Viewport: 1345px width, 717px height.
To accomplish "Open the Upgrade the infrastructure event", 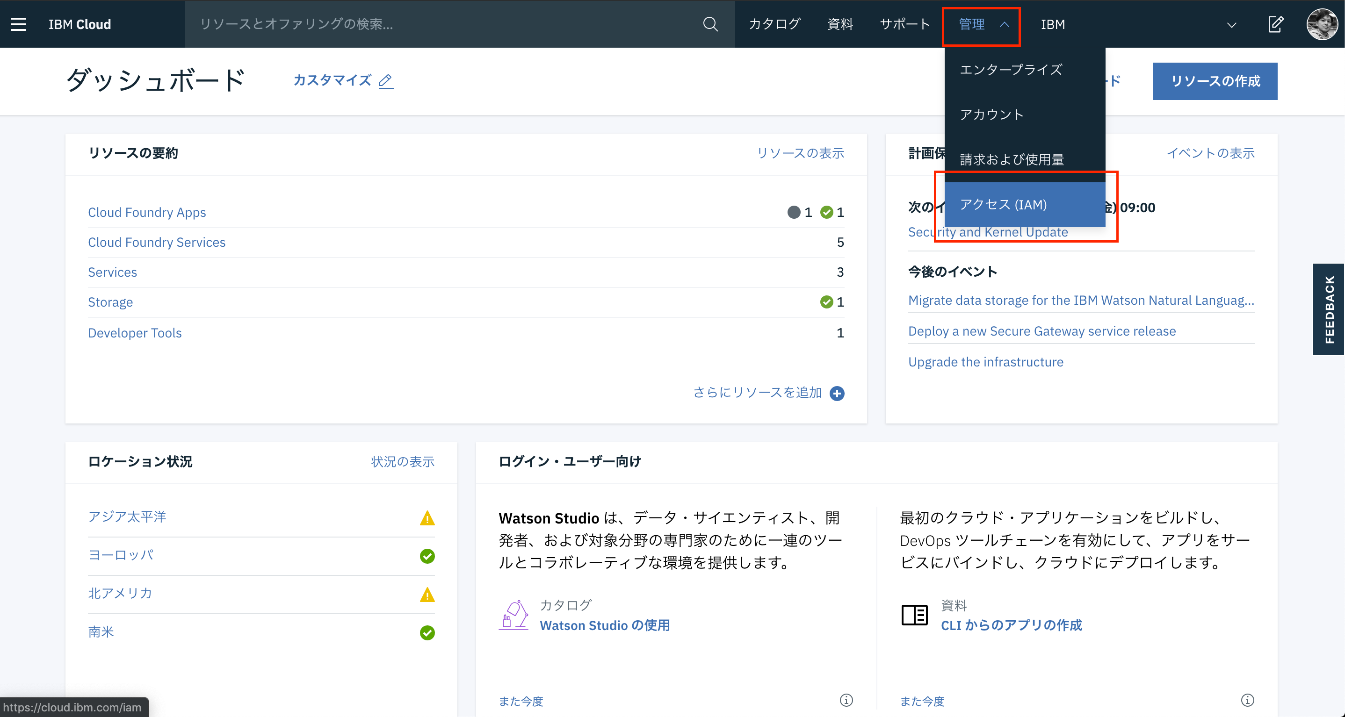I will pos(985,362).
